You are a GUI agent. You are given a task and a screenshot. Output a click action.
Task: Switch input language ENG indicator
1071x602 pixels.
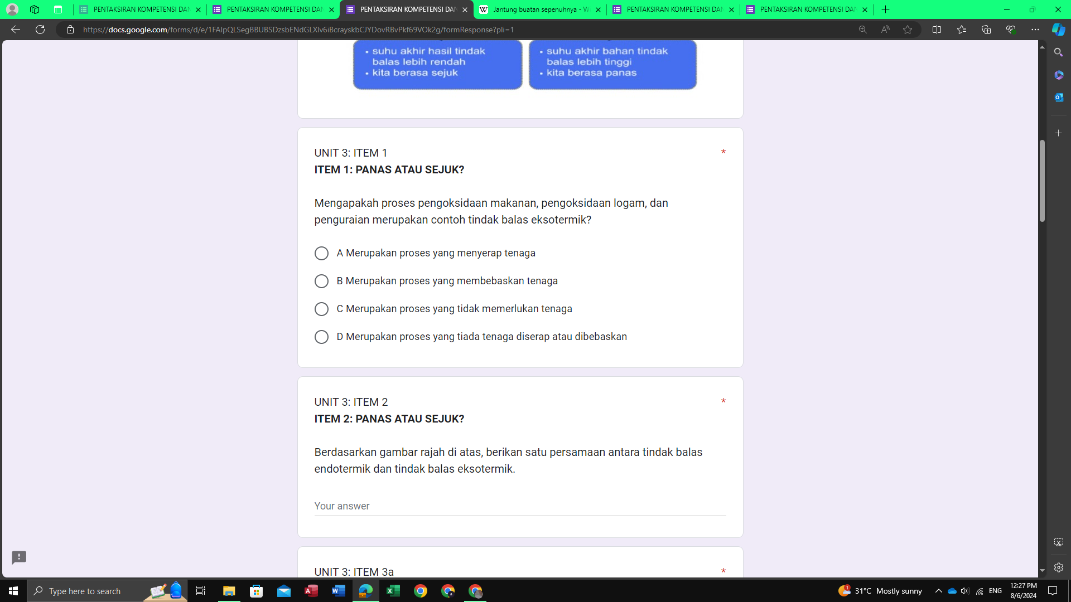coord(995,591)
